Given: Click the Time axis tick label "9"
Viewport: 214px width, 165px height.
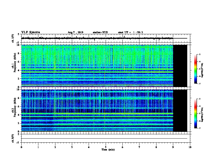Looking at the screenshot, I should point(173,147).
